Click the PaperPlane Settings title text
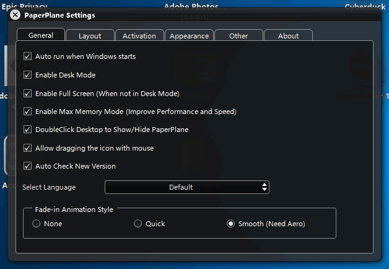The height and width of the screenshot is (269, 389). 59,15
